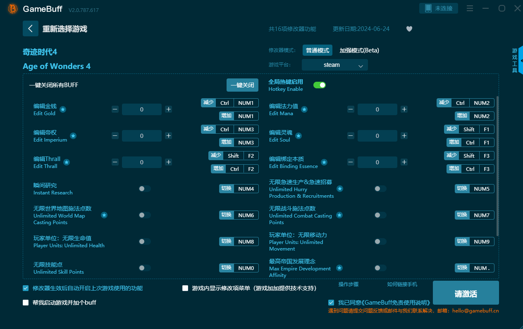
Task: Decrease Edit Gold with minus icon
Action: pos(115,109)
